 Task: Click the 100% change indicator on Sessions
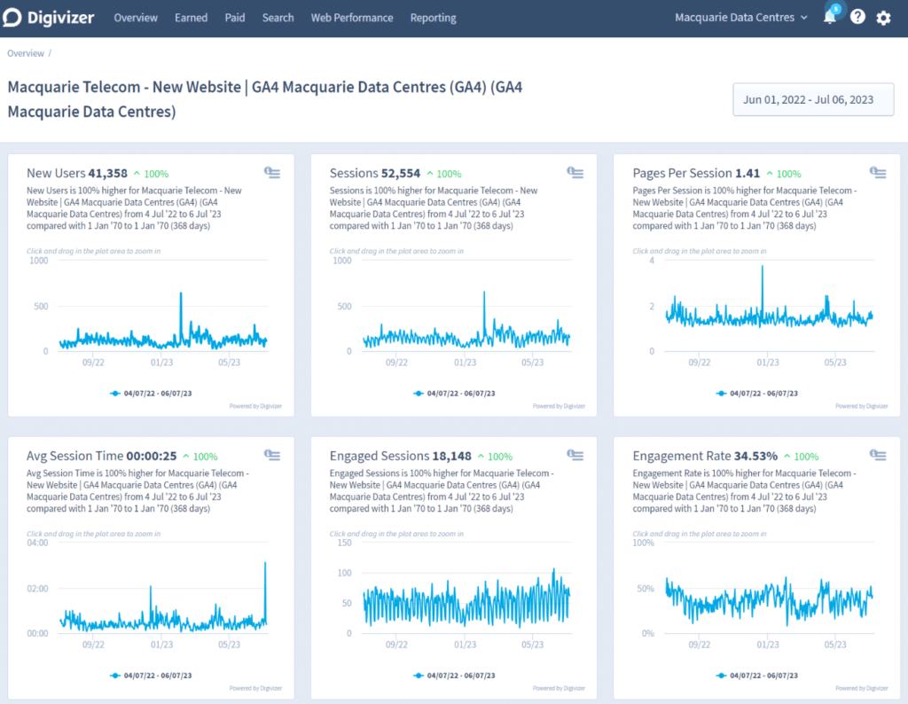tap(444, 174)
